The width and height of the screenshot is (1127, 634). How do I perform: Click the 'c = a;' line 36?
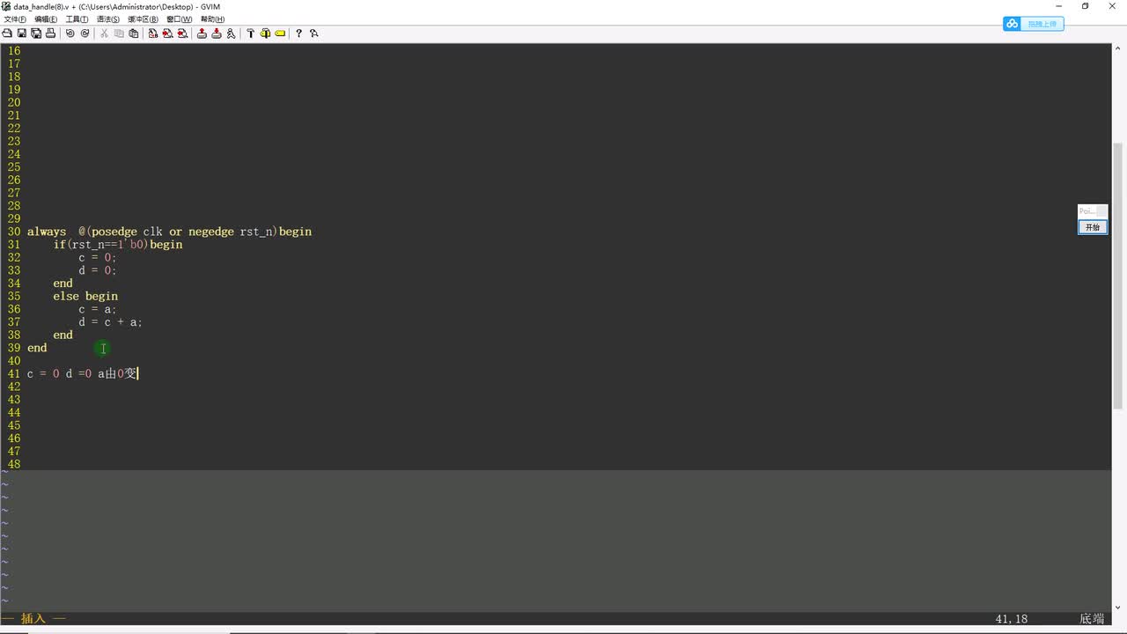[98, 309]
